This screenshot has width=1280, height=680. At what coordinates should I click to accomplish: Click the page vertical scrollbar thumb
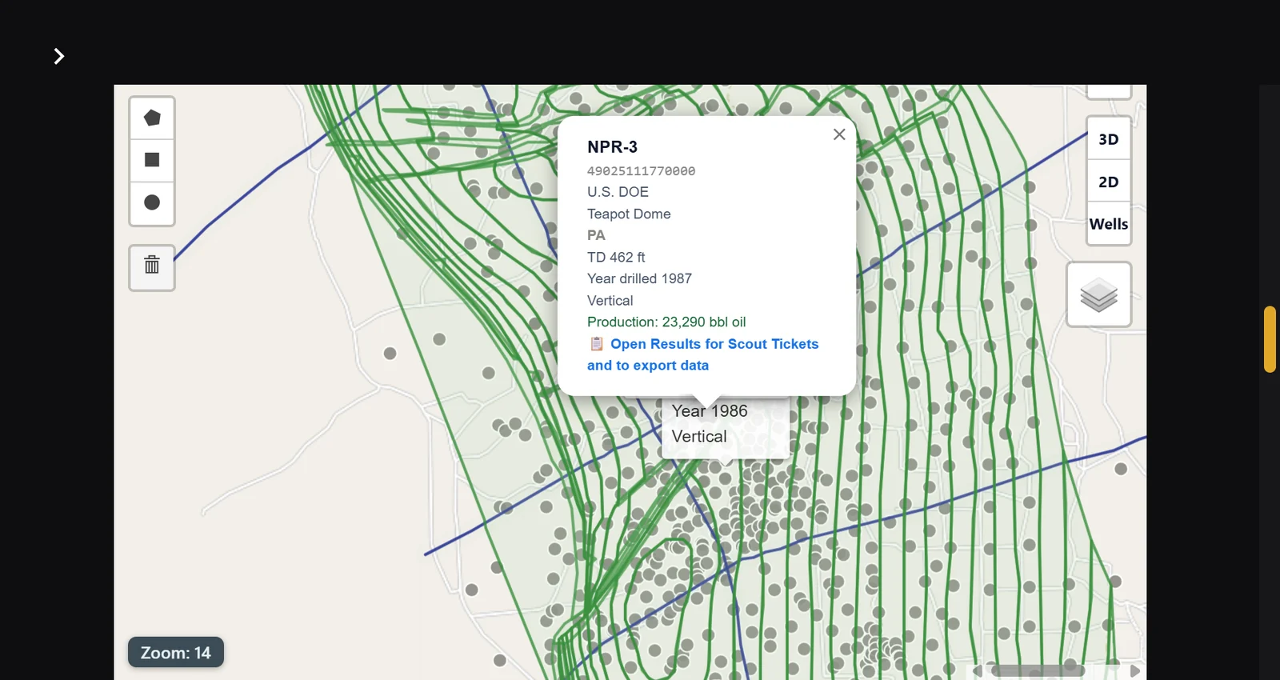click(1270, 339)
